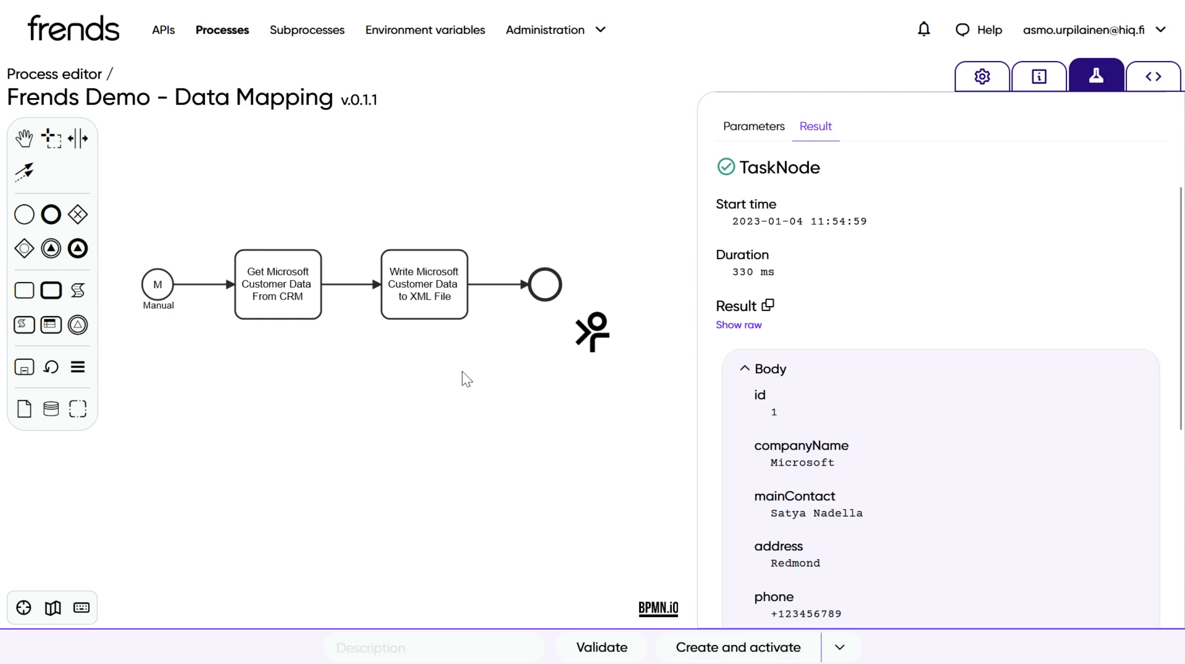Activate the hand tool in palette
Viewport: 1185px width, 664px height.
24,138
